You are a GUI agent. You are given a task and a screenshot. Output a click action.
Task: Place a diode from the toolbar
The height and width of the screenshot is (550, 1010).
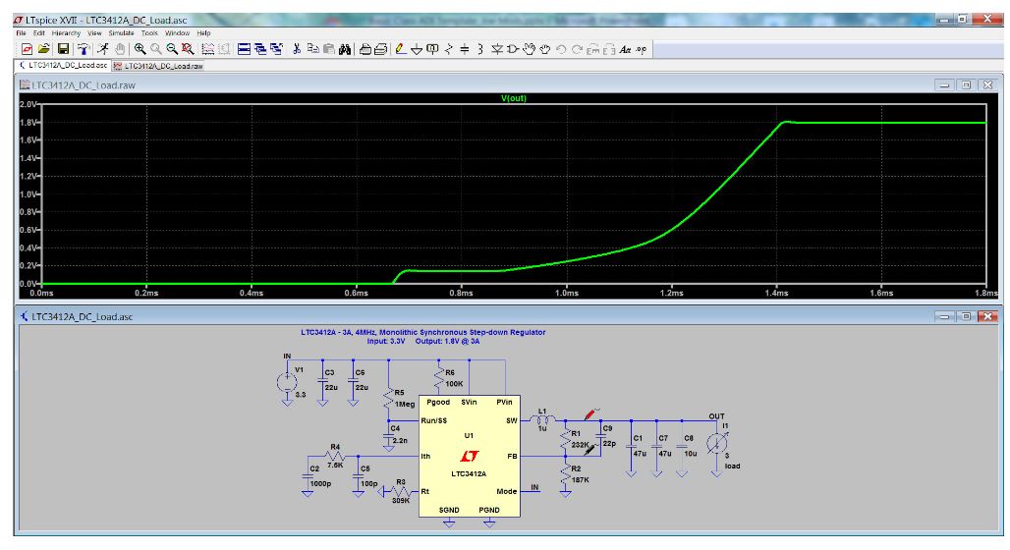(496, 49)
